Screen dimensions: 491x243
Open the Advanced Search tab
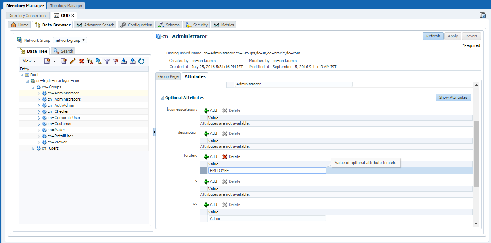96,25
